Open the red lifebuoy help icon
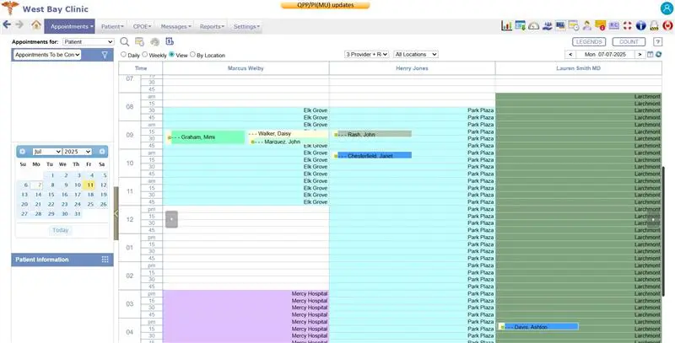Screen dimensions: 675x343 point(627,26)
